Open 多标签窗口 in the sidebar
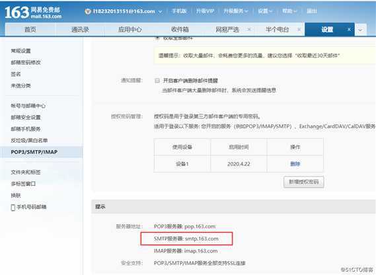The width and height of the screenshot is (376, 275). 23,184
